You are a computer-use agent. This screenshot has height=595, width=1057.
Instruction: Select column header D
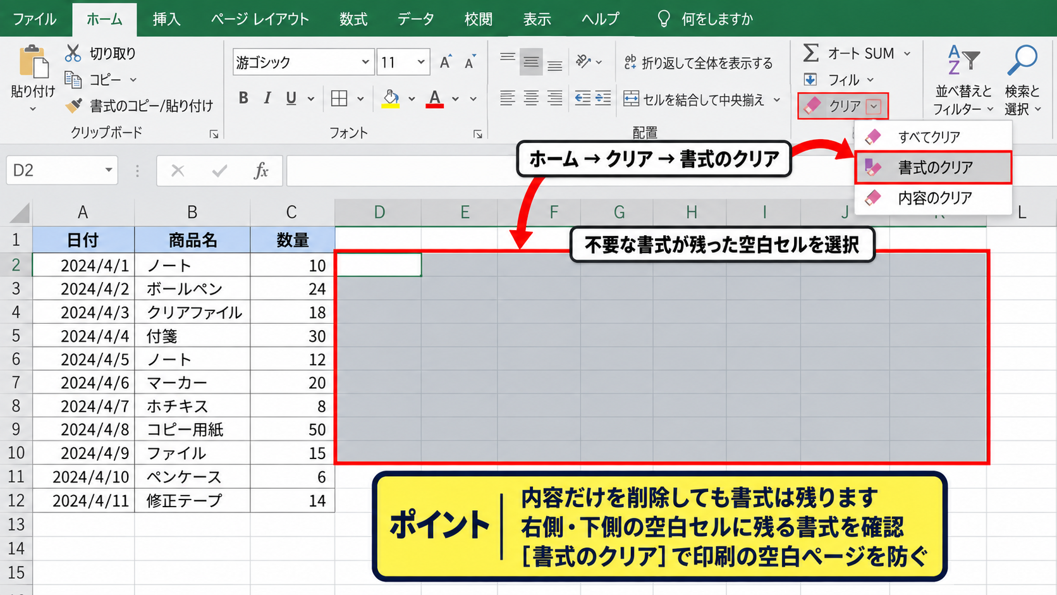pyautogui.click(x=379, y=212)
